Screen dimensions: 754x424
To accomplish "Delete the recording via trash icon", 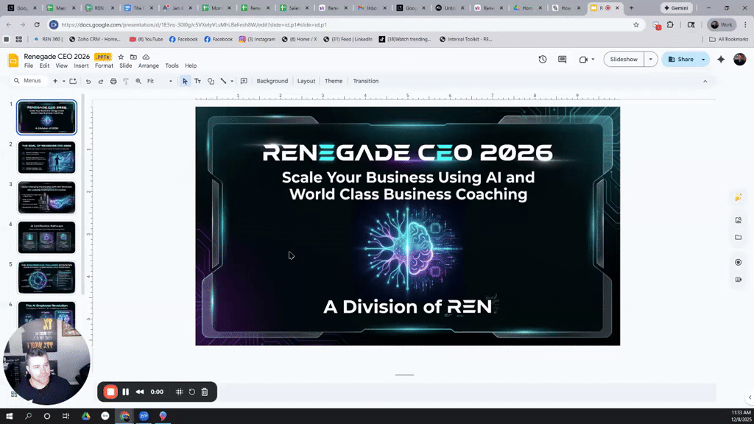I will (205, 392).
